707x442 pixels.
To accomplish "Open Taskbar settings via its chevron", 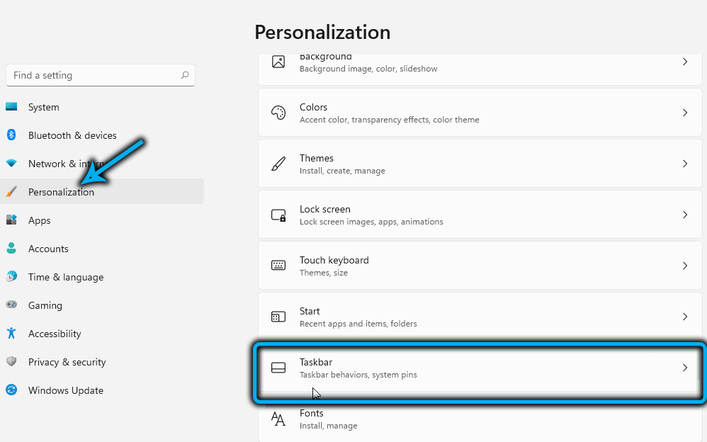I will point(685,368).
